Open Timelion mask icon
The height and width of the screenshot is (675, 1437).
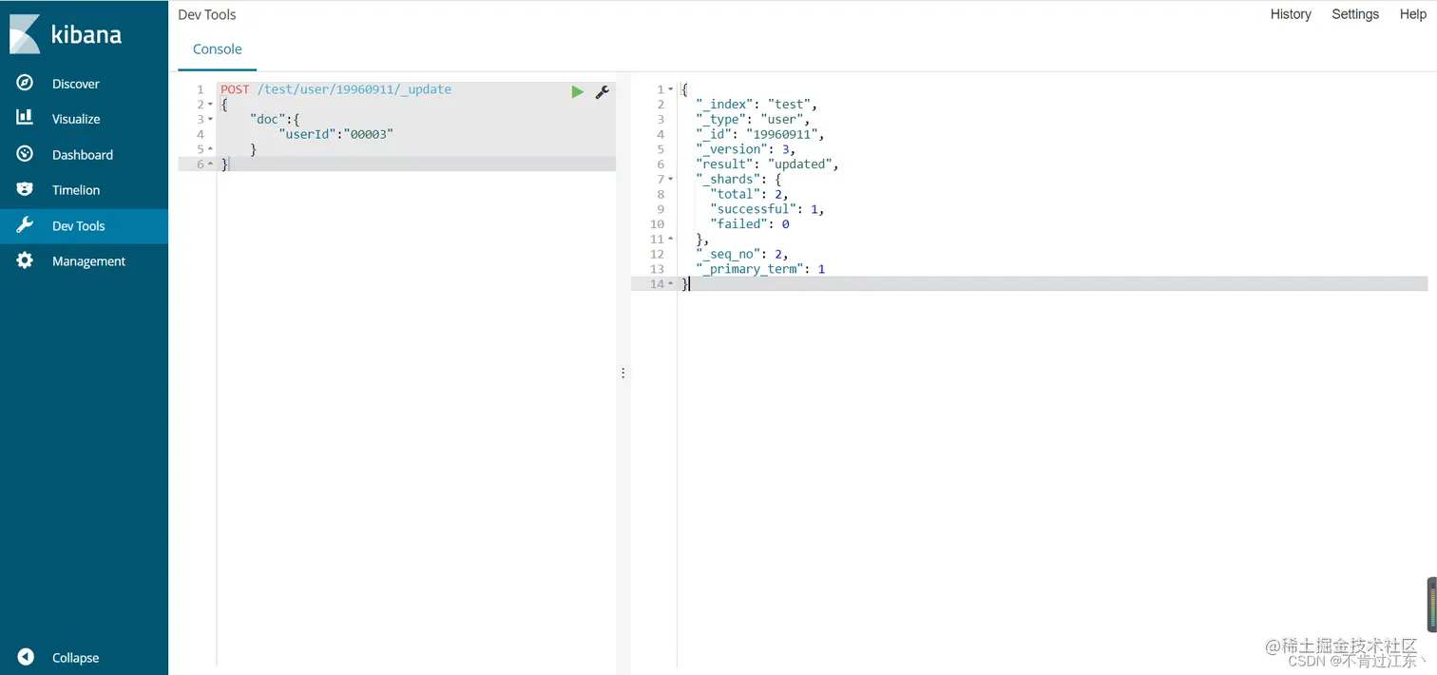point(26,190)
